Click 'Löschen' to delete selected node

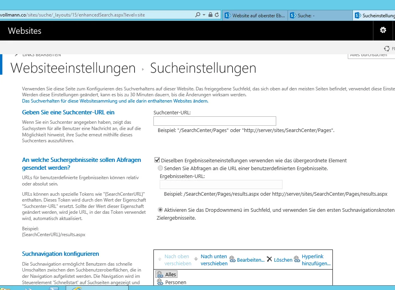pos(283,260)
